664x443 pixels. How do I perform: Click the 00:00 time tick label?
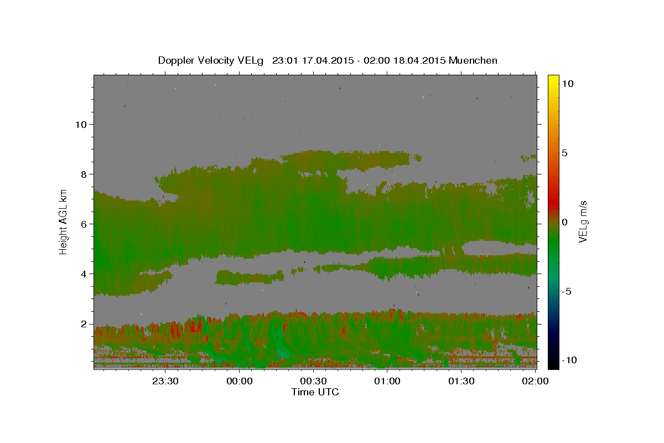click(x=239, y=381)
